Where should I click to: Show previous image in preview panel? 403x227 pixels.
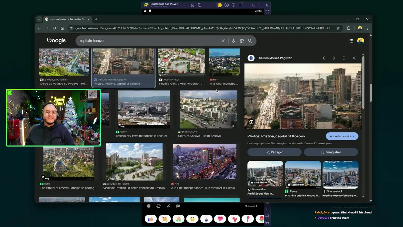[324, 58]
